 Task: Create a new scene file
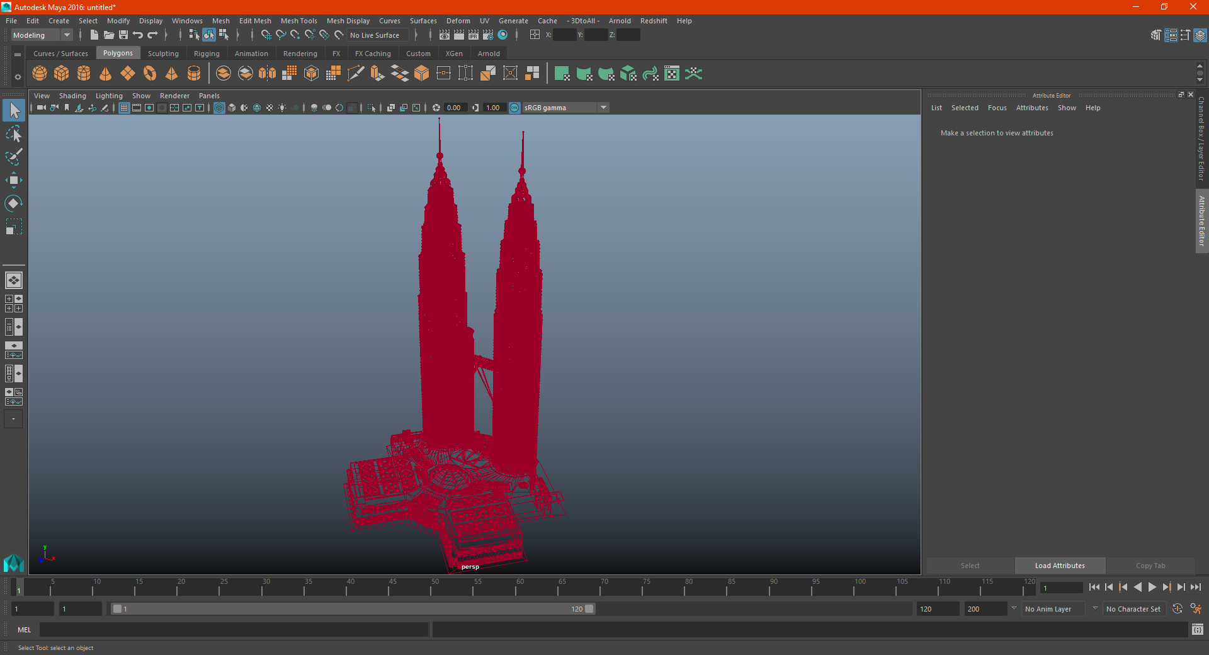pos(94,35)
